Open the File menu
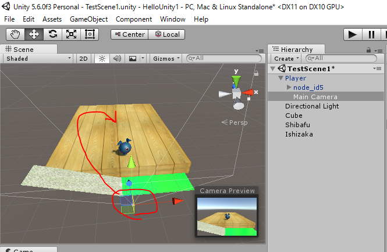Image resolution: width=387 pixels, height=252 pixels. pyautogui.click(x=9, y=19)
